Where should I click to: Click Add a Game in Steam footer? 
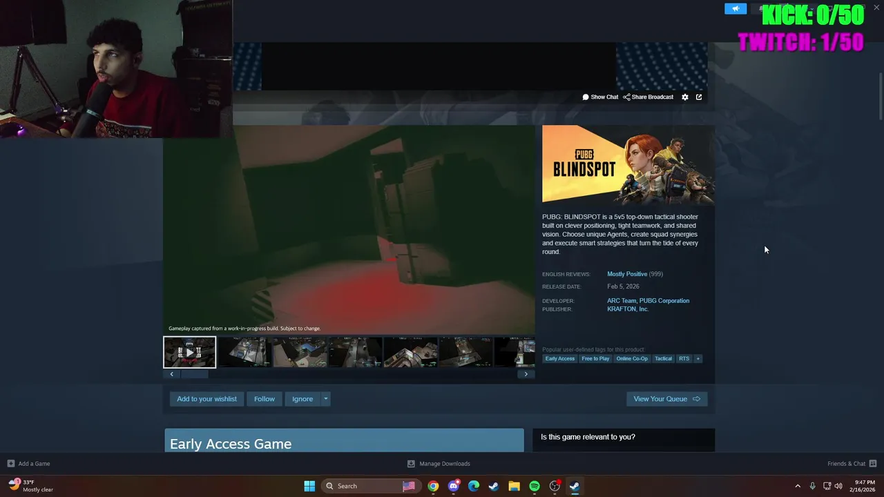[28, 464]
